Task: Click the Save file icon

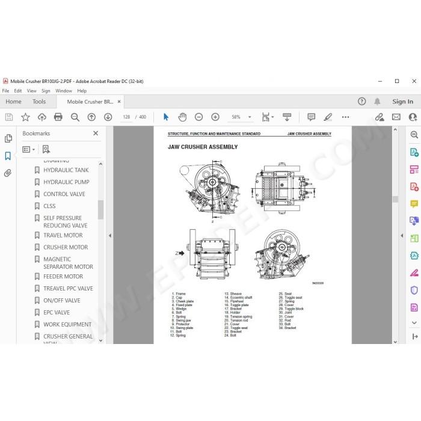Action: pyautogui.click(x=9, y=117)
